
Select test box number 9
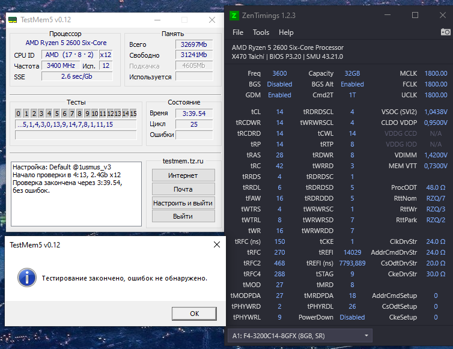pyautogui.click(x=87, y=114)
